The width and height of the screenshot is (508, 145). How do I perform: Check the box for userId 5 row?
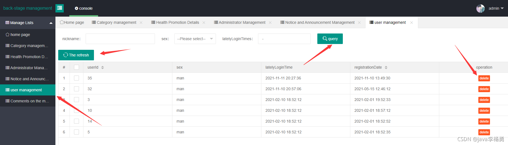click(x=76, y=132)
